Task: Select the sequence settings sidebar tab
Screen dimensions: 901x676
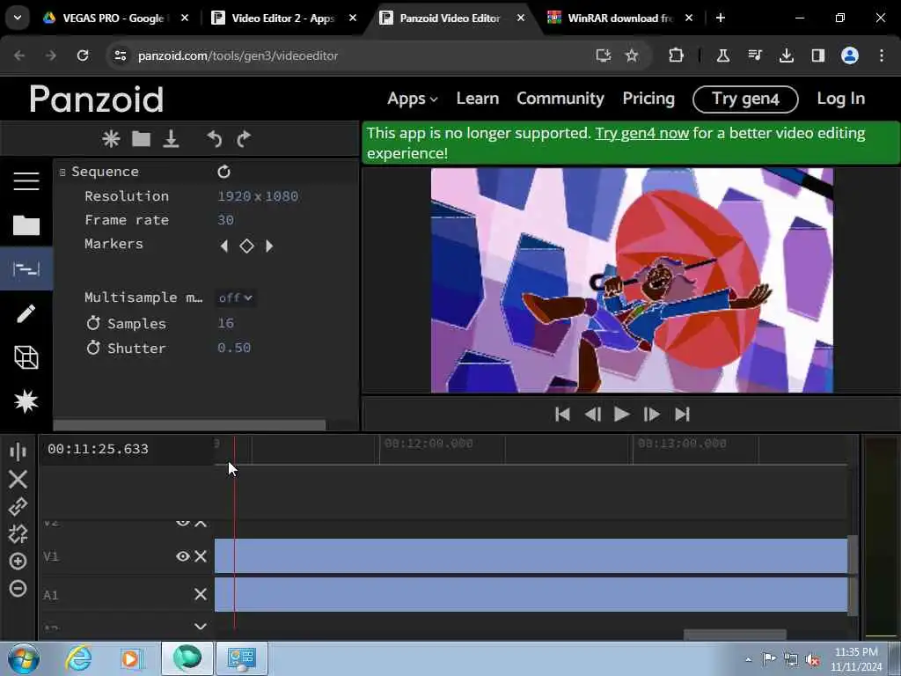Action: point(26,268)
